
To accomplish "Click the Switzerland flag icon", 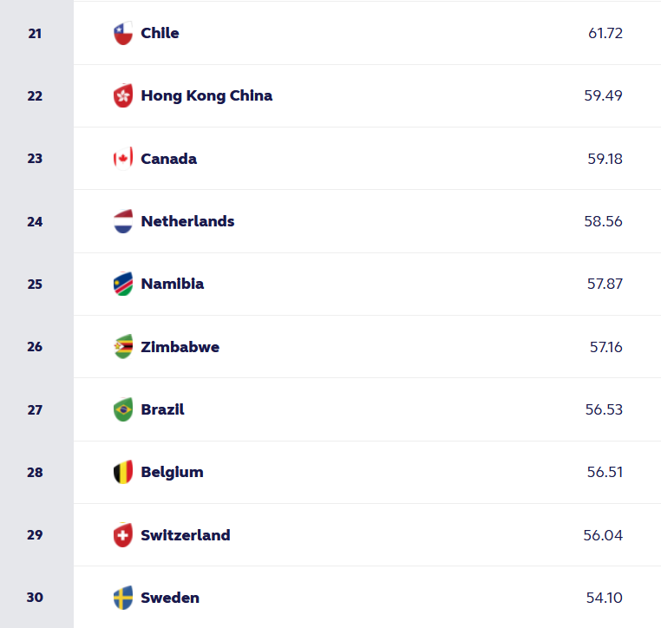I will click(x=123, y=535).
